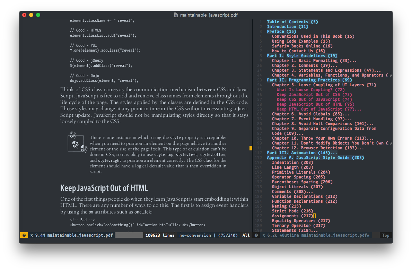Click the 9.4M file size in modeline
Screen dimensions: 412x271
(40, 235)
